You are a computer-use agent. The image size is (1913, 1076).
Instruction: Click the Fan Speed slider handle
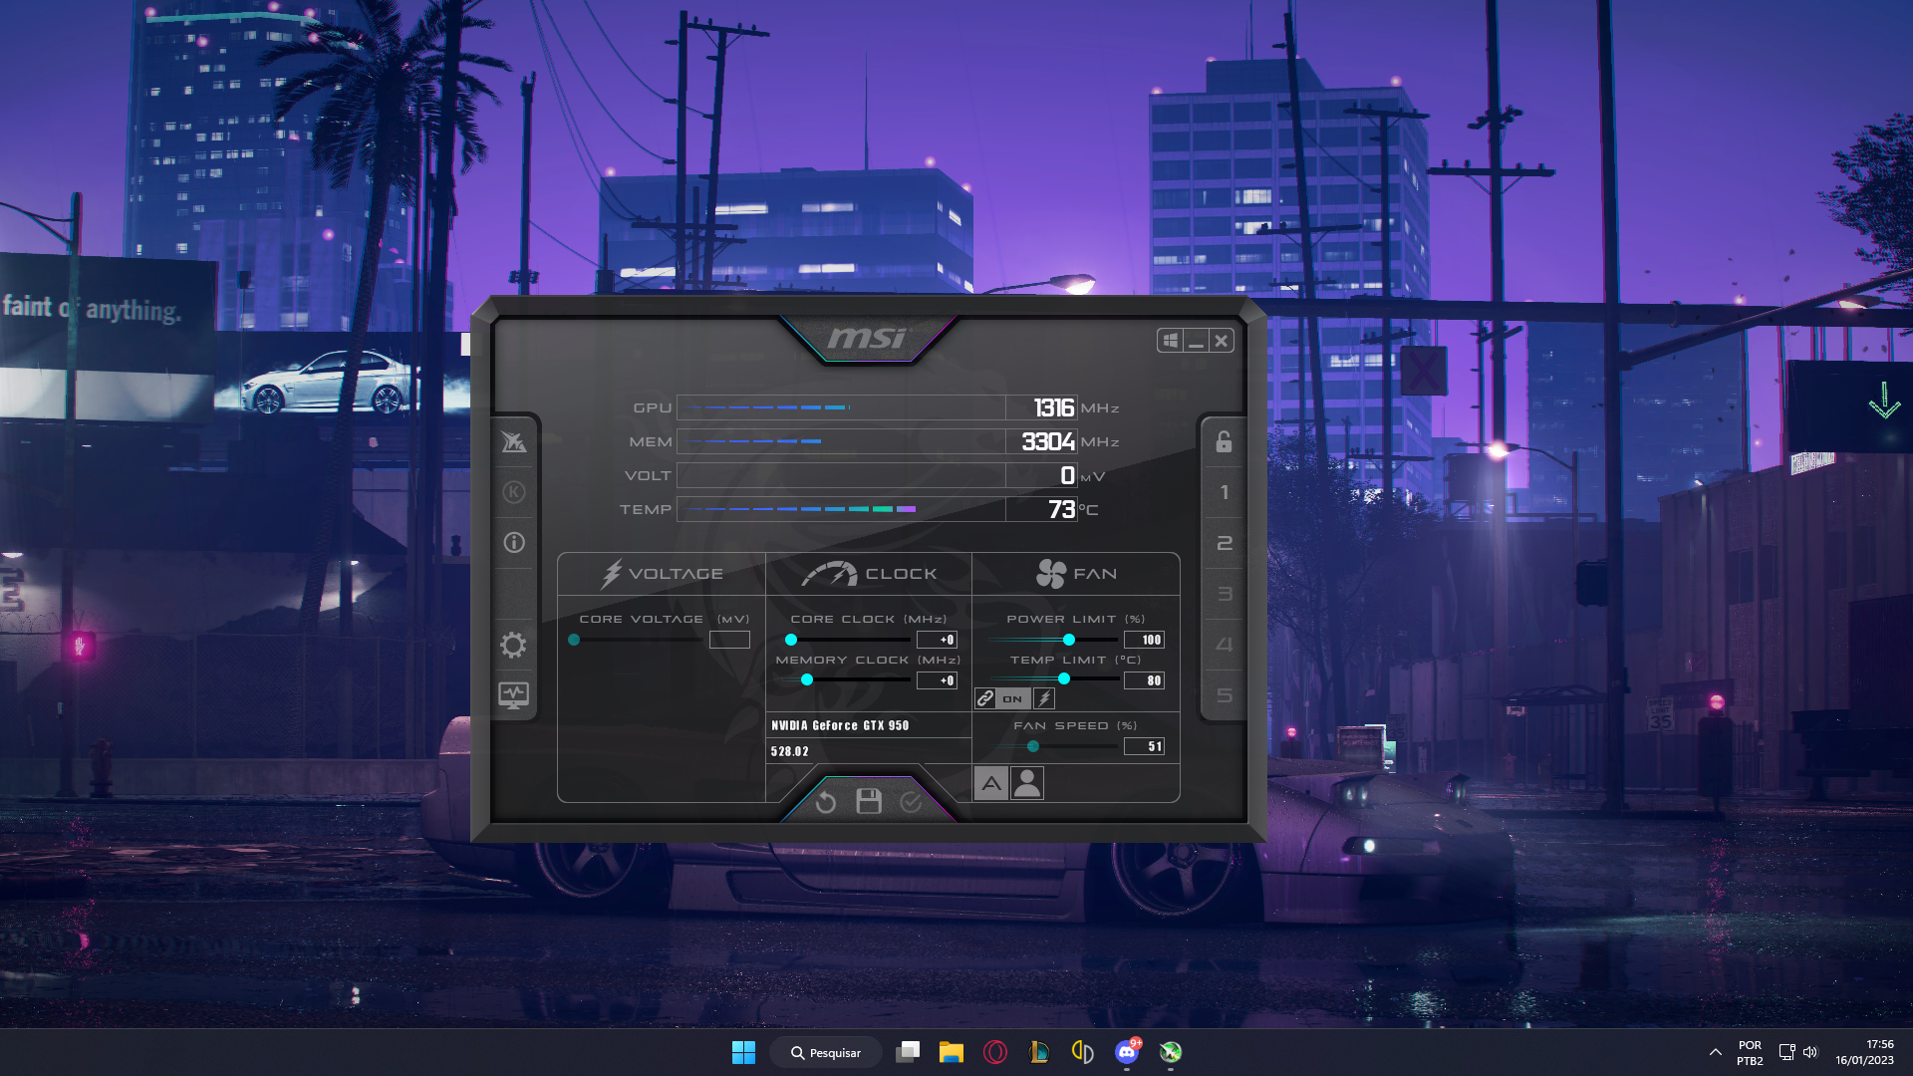(1033, 746)
